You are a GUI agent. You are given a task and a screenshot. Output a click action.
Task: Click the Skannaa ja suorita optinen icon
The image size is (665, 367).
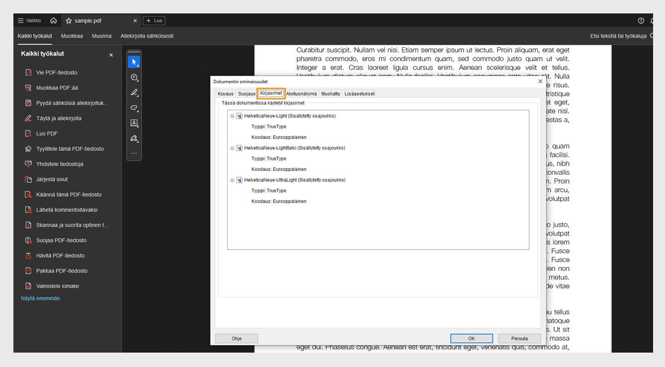28,225
